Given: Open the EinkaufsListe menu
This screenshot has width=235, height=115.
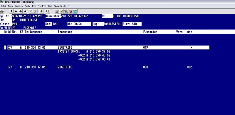Looking at the screenshot, I should (x=60, y=6).
